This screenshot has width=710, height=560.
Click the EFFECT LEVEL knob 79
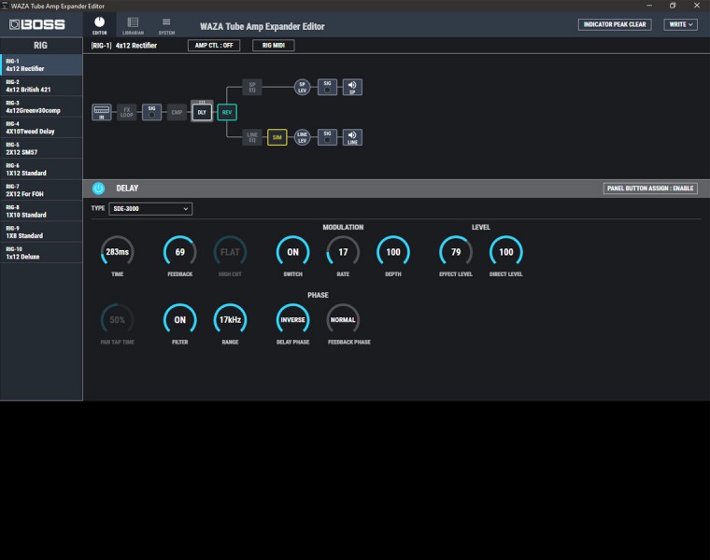[456, 252]
